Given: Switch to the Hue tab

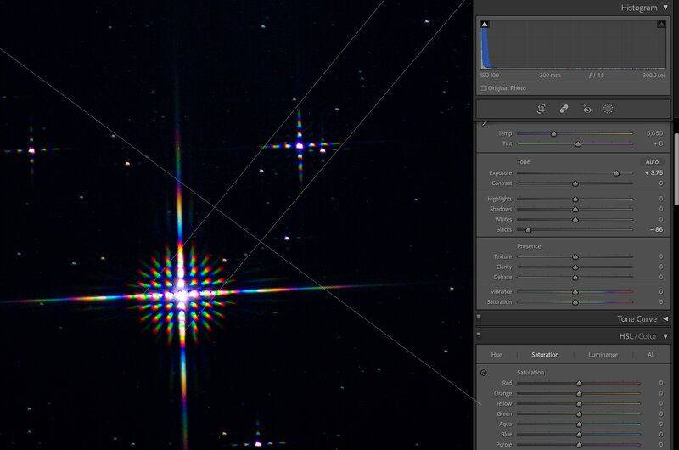Looking at the screenshot, I should tap(497, 355).
